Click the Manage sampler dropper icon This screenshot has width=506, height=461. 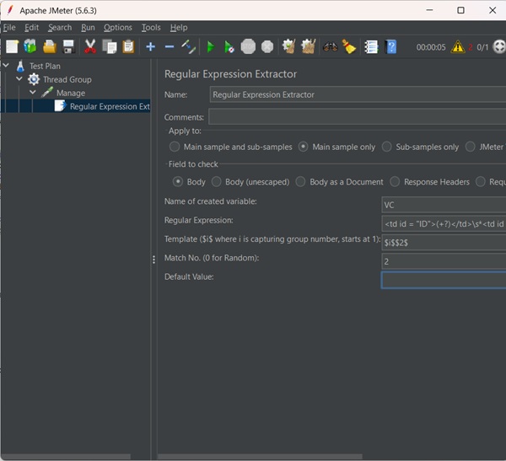coord(47,93)
